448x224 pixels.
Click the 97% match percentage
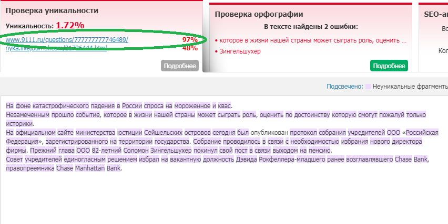(189, 39)
